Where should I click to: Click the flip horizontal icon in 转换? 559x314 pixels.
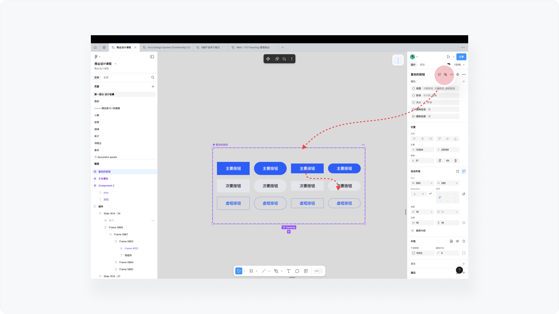pyautogui.click(x=448, y=160)
